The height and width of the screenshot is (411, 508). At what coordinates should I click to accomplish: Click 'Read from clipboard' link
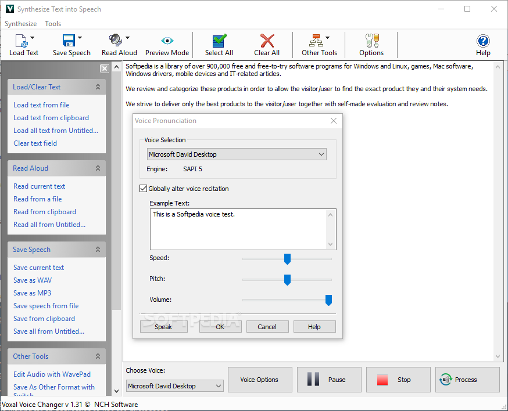pos(45,212)
